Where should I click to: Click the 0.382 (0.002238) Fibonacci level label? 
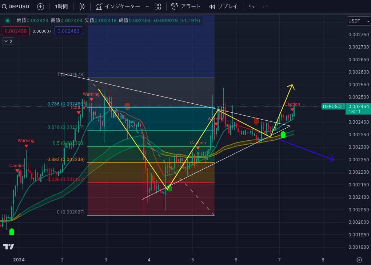coord(66,160)
